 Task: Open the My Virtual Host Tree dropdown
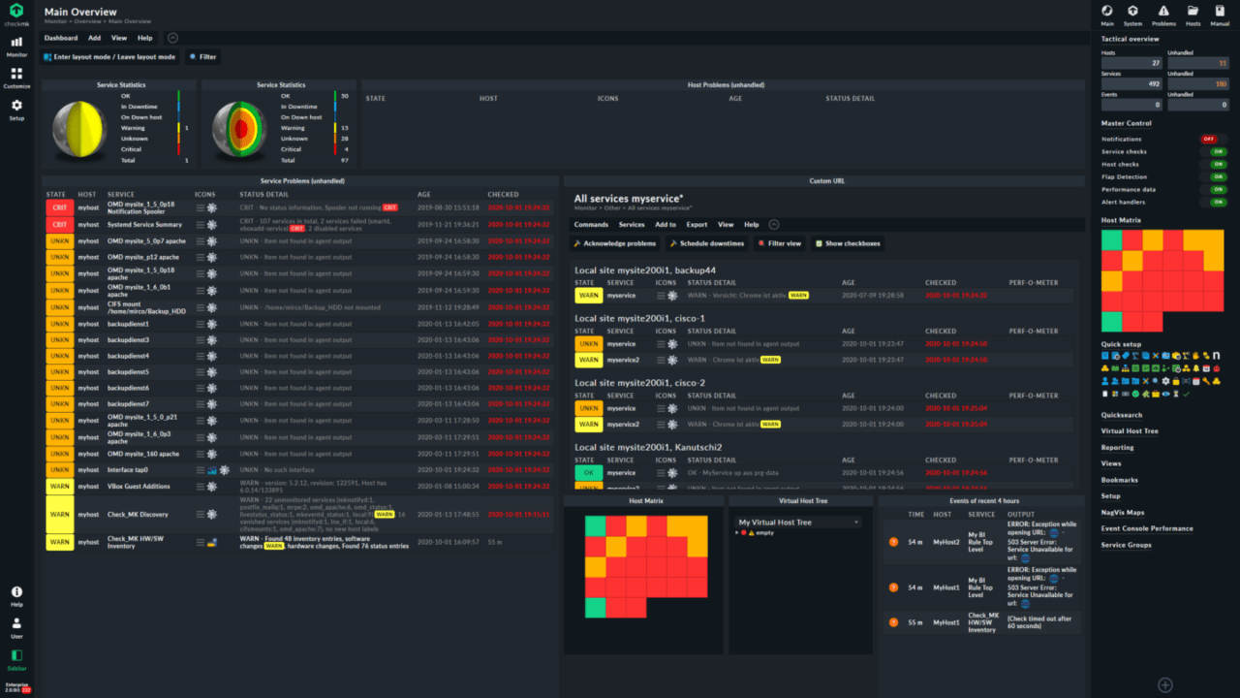coord(798,523)
